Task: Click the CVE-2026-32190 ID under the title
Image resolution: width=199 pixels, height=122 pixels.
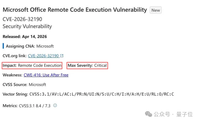Action: tap(22, 19)
